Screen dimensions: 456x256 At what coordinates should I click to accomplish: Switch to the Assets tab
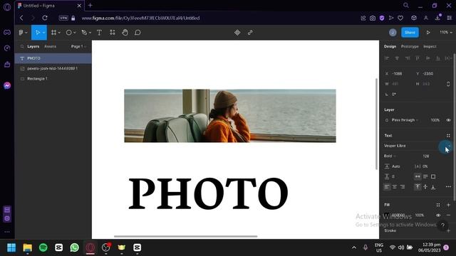pos(51,46)
